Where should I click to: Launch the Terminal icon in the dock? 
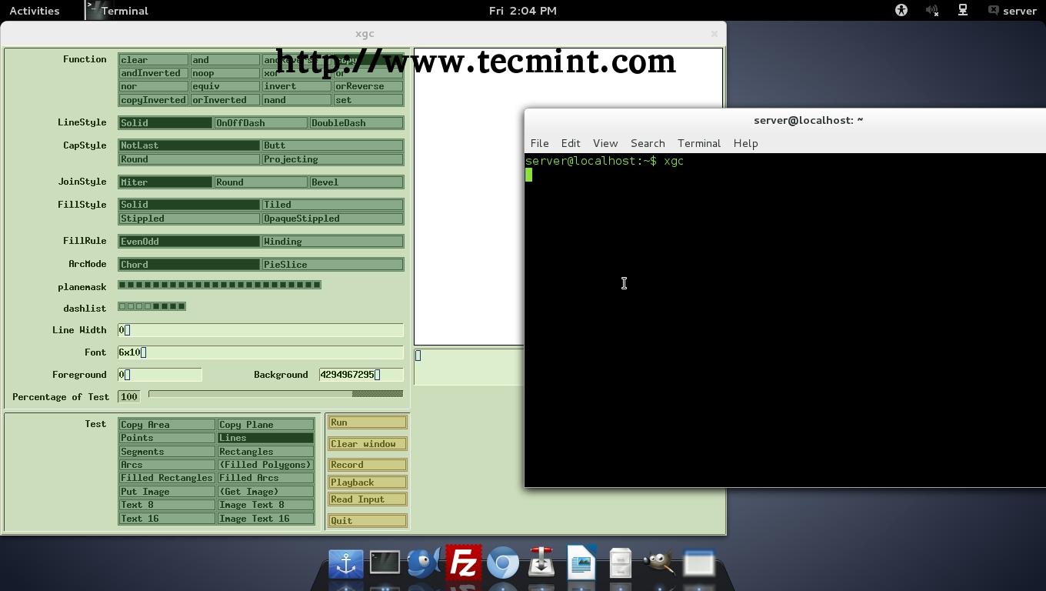tap(385, 563)
